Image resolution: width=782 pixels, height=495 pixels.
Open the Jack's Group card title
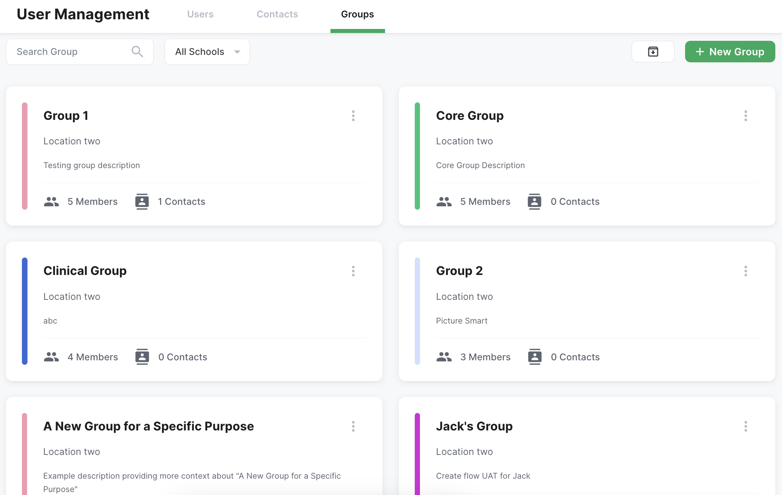(x=474, y=426)
